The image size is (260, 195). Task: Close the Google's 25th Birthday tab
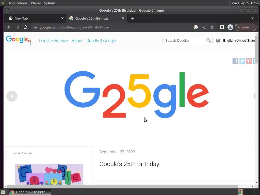123,18
